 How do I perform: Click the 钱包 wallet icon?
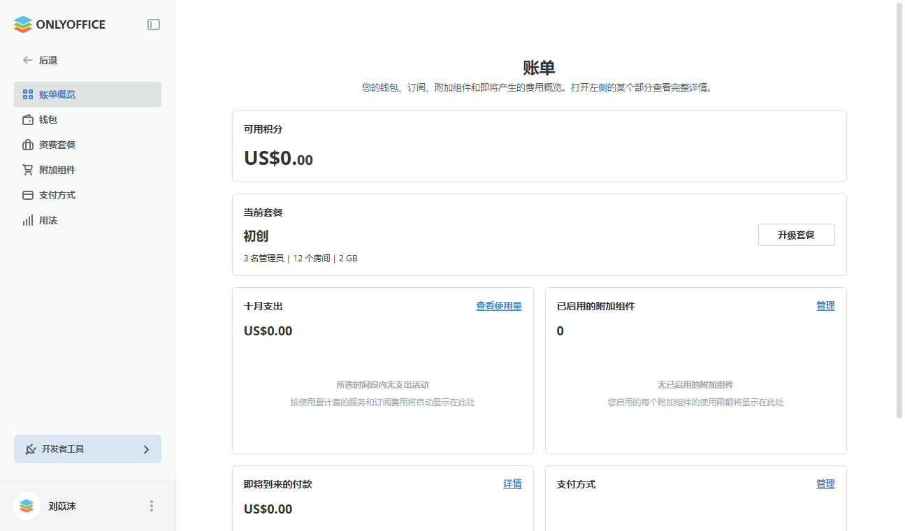coord(28,119)
